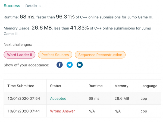The height and width of the screenshot is (122, 163).
Task: Select the Runtime column header
Action: [x=96, y=86]
